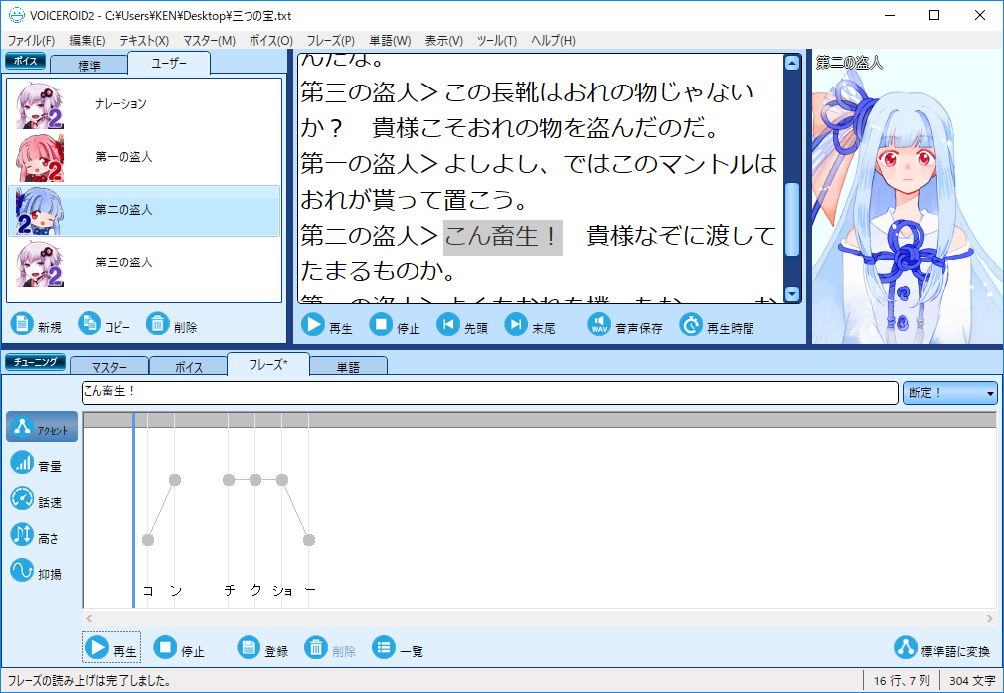Select the 第三の盗人 voice preset
This screenshot has height=693, width=1004.
point(144,263)
